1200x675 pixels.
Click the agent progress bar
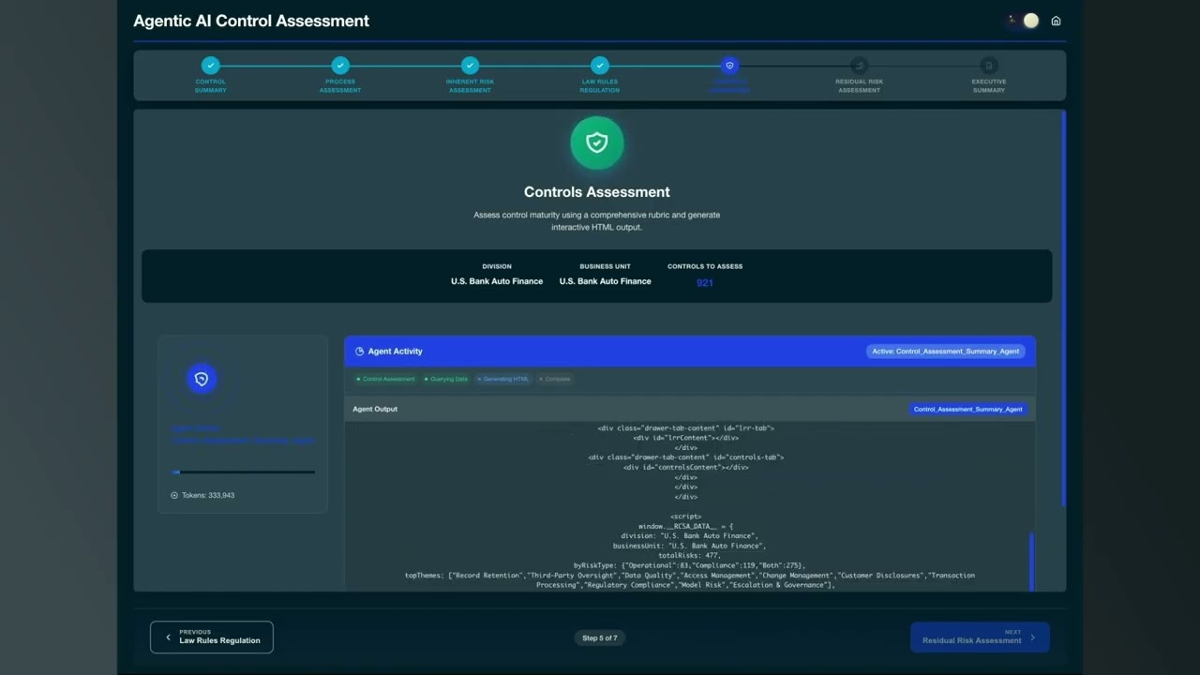pos(244,472)
